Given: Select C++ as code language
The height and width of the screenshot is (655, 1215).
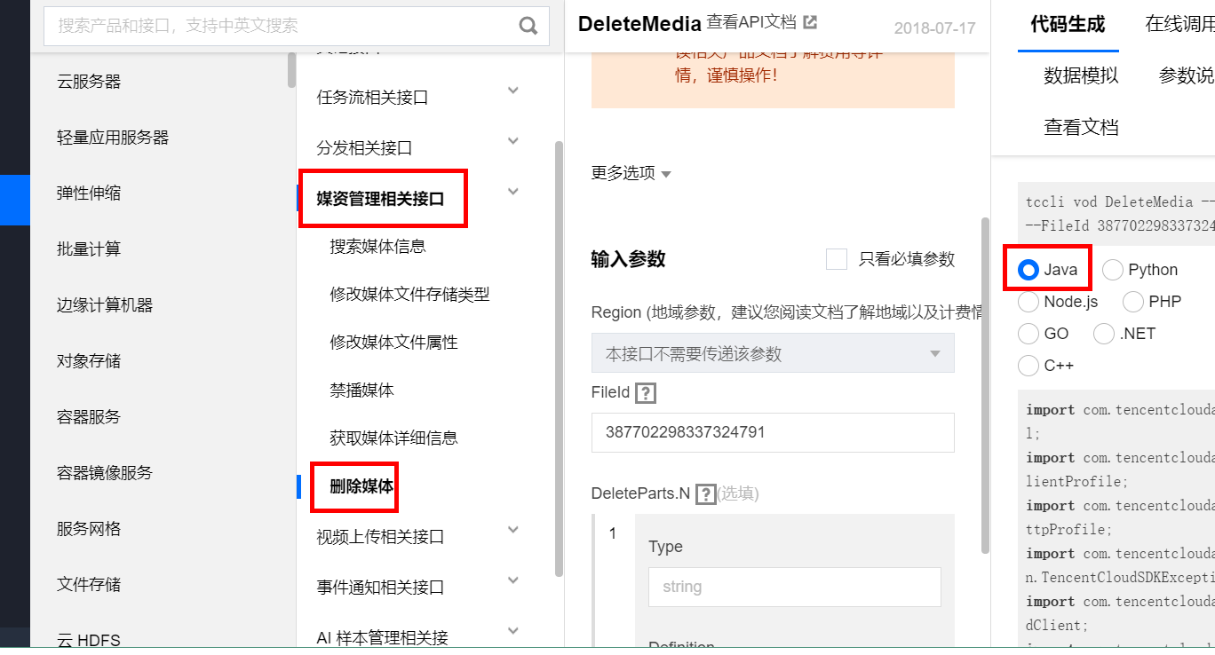Looking at the screenshot, I should point(1028,365).
